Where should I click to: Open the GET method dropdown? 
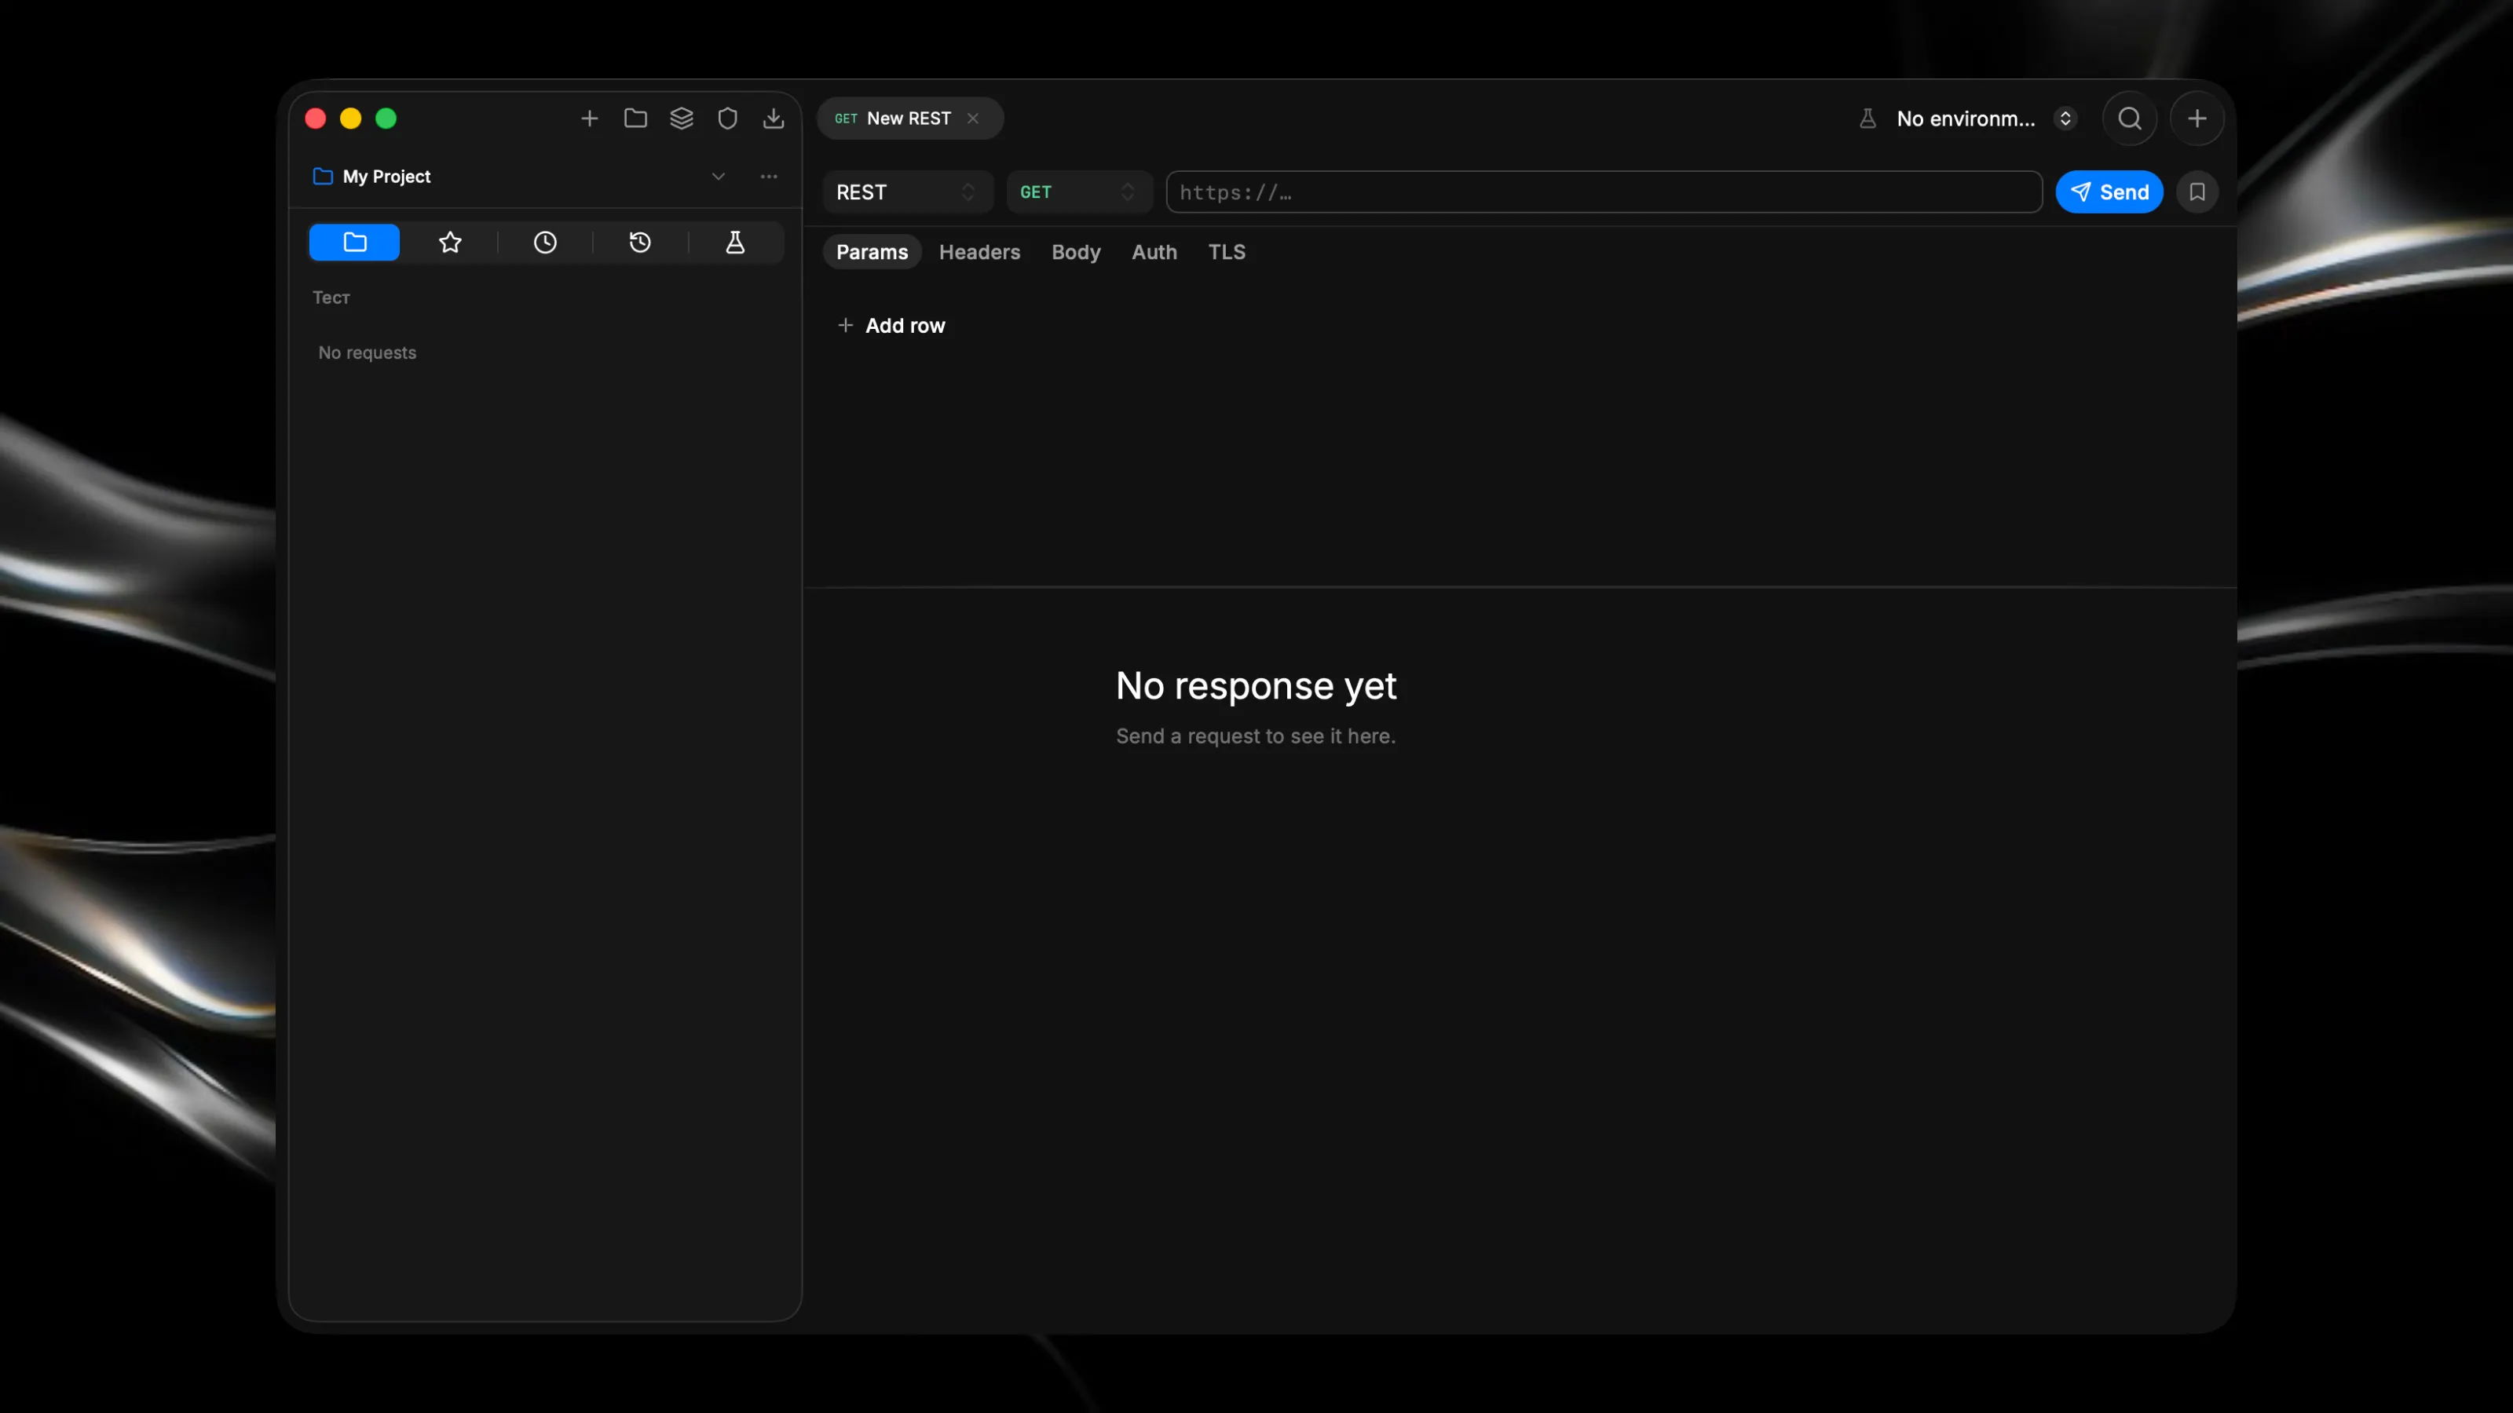(1078, 192)
